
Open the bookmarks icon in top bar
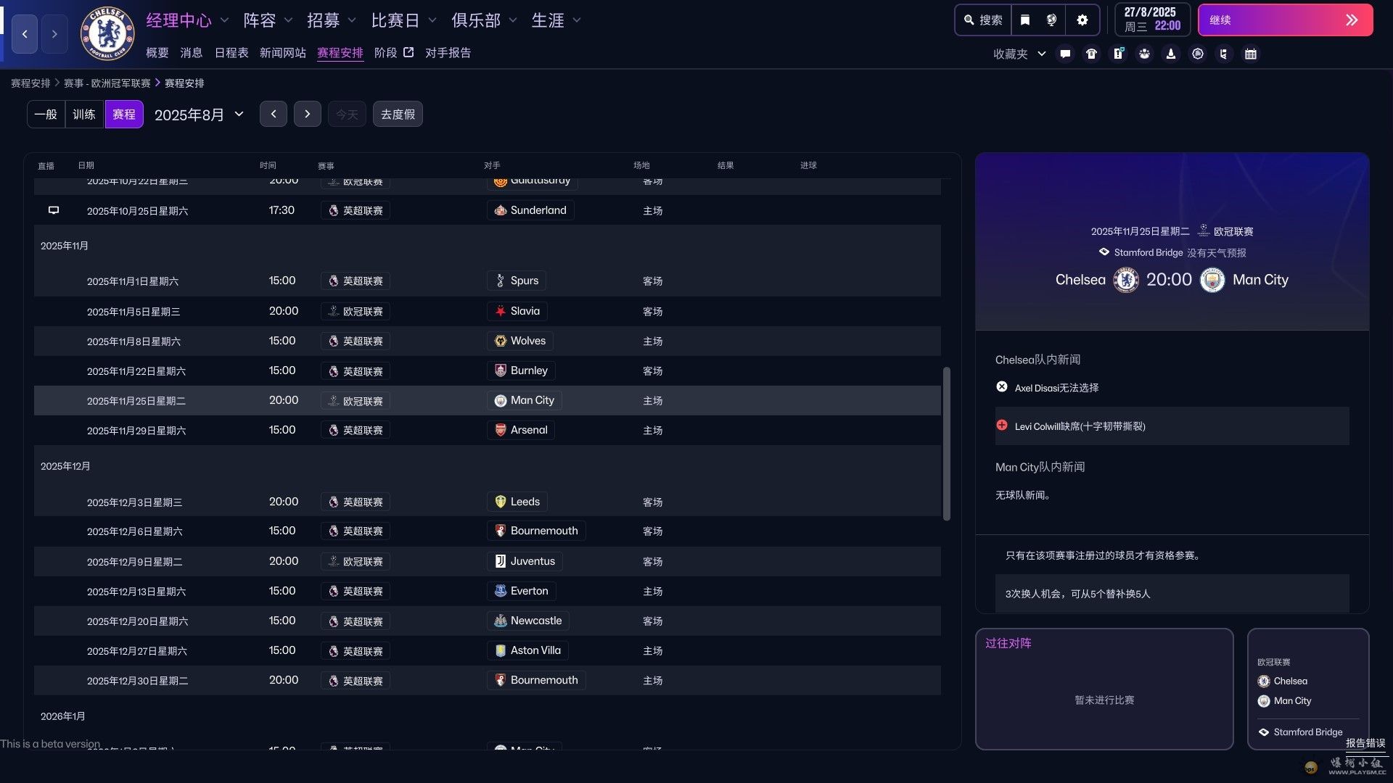[x=1025, y=20]
